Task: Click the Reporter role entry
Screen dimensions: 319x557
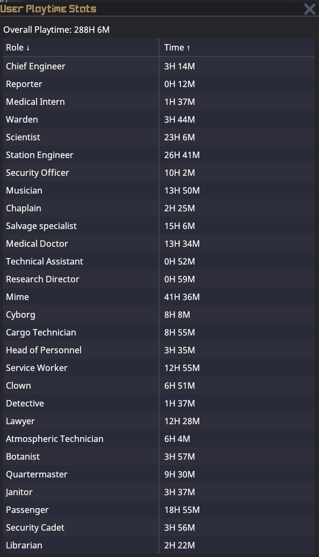Action: [24, 84]
